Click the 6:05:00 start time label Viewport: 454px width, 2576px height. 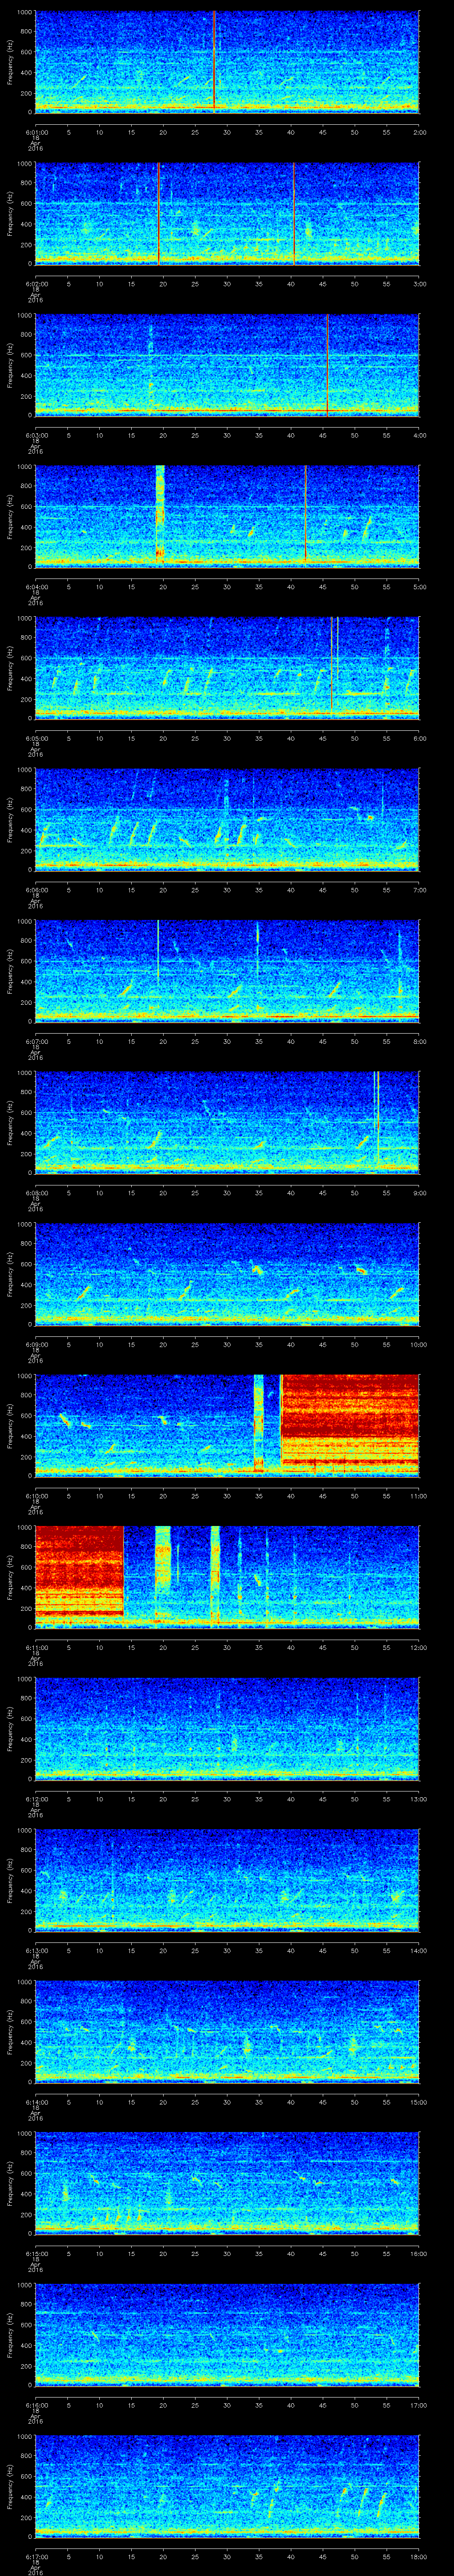pyautogui.click(x=37, y=738)
